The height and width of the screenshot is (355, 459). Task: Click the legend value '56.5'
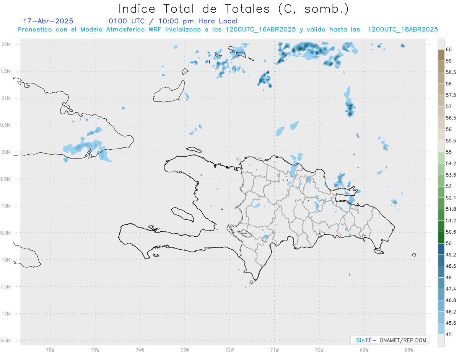(451, 118)
